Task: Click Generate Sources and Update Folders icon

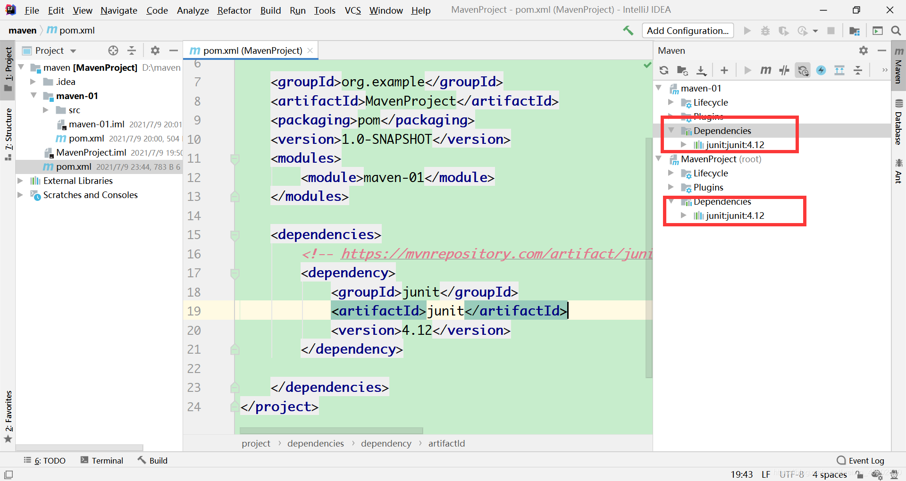Action: point(682,70)
